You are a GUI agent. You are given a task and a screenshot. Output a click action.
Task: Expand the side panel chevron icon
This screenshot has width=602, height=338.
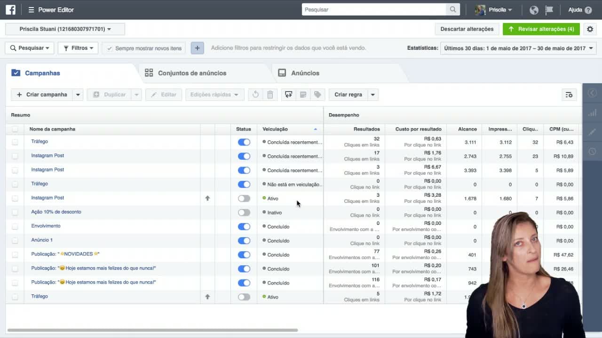click(x=592, y=93)
